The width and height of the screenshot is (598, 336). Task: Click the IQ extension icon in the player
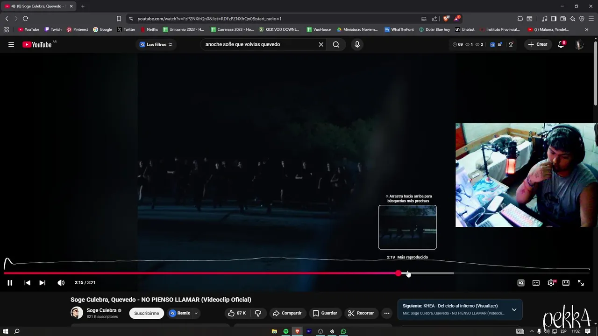(x=521, y=283)
